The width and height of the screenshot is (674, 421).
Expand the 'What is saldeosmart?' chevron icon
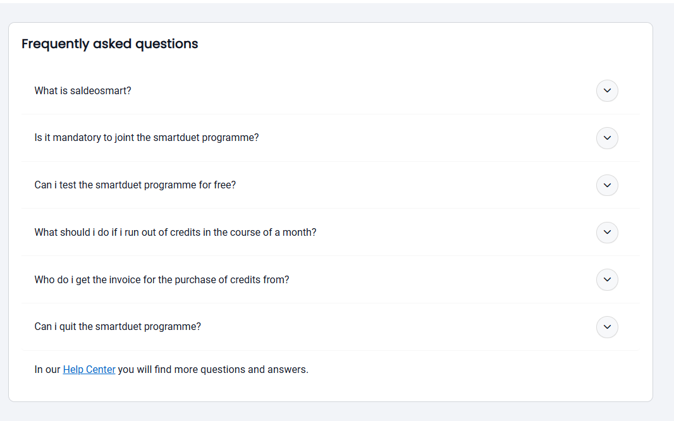607,90
